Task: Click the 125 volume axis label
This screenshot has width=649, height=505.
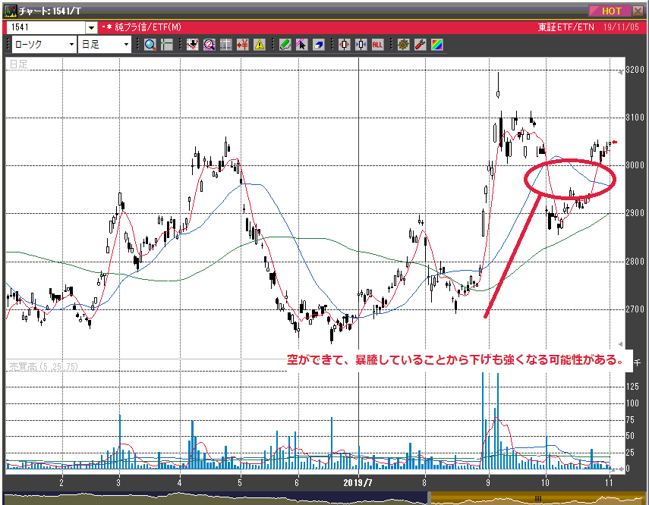Action: [x=632, y=387]
